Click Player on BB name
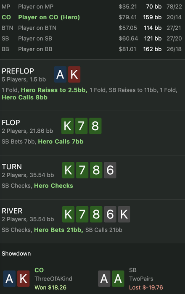The height and width of the screenshot is (294, 185). pyautogui.click(x=35, y=49)
